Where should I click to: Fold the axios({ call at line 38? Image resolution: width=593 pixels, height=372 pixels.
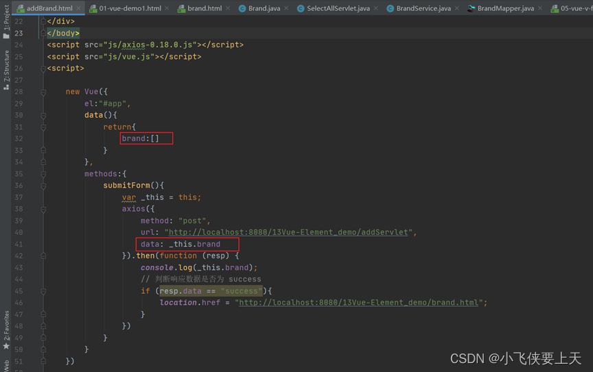pos(43,209)
